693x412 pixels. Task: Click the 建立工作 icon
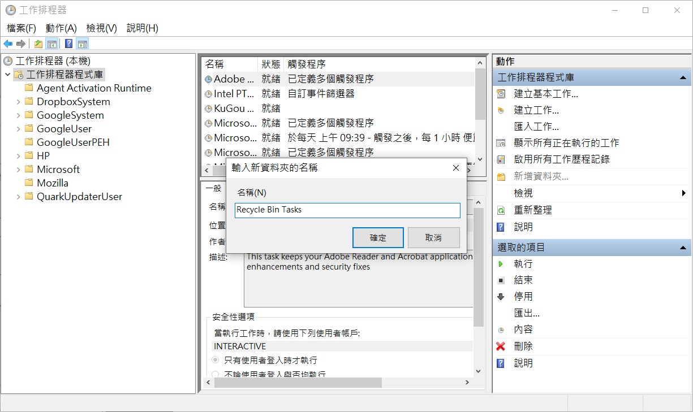click(501, 110)
